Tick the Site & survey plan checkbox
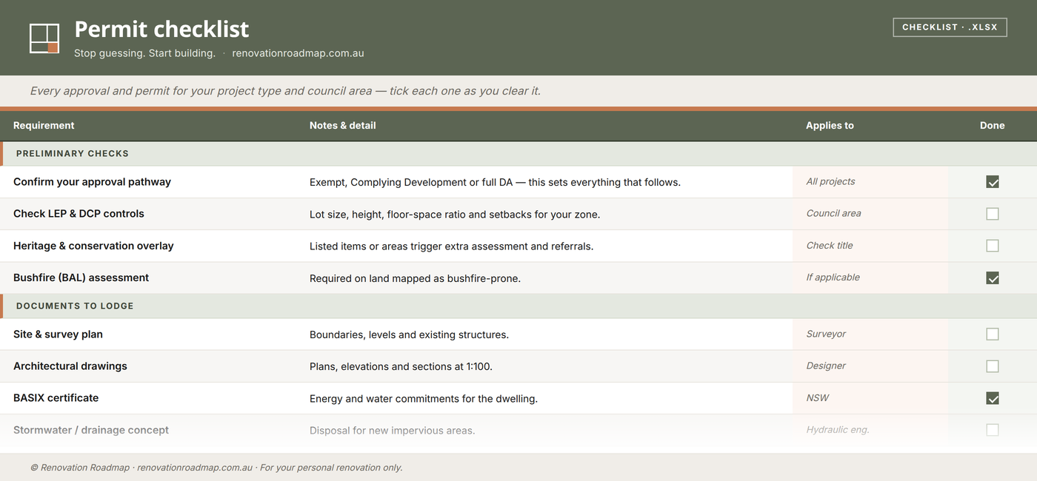1037x481 pixels. tap(993, 334)
